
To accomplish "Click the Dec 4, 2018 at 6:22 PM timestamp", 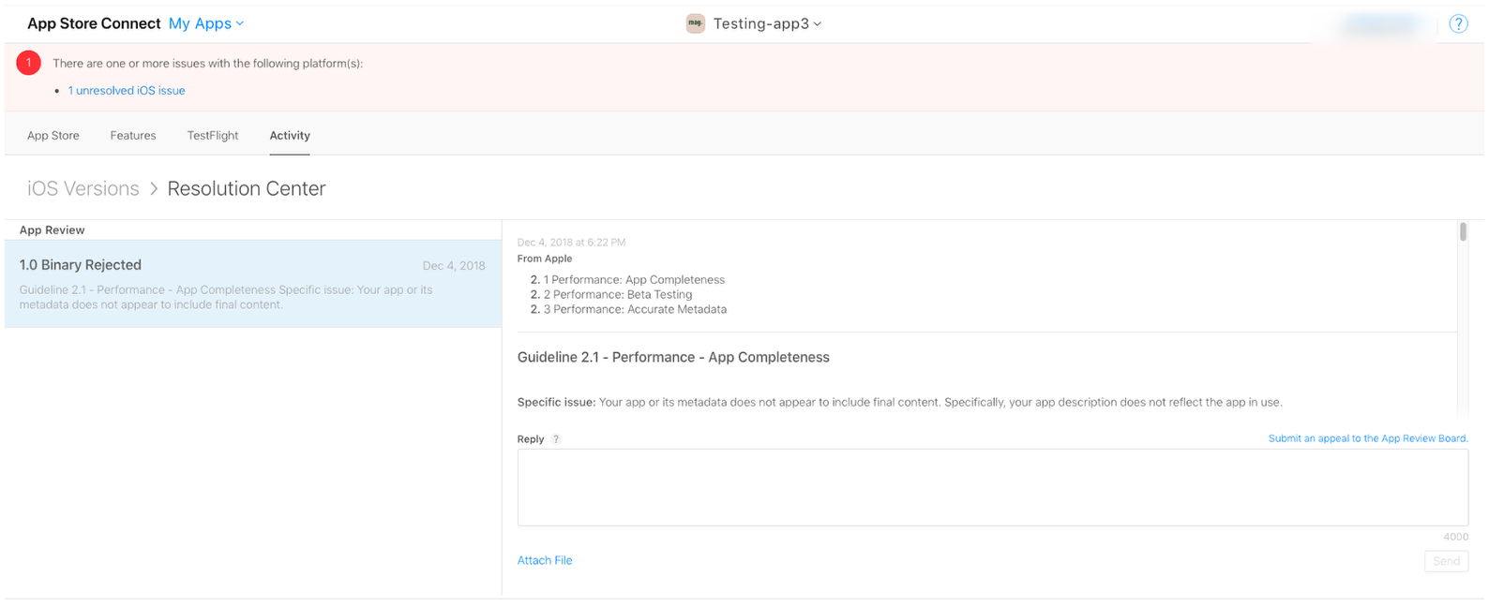I will point(571,243).
